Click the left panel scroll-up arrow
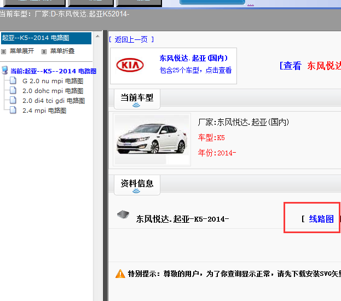 pyautogui.click(x=97, y=36)
